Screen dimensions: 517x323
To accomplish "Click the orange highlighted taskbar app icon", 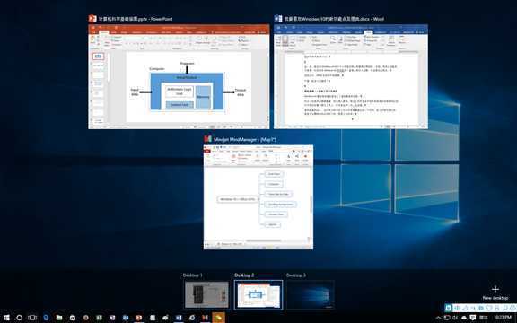I will coord(218,318).
